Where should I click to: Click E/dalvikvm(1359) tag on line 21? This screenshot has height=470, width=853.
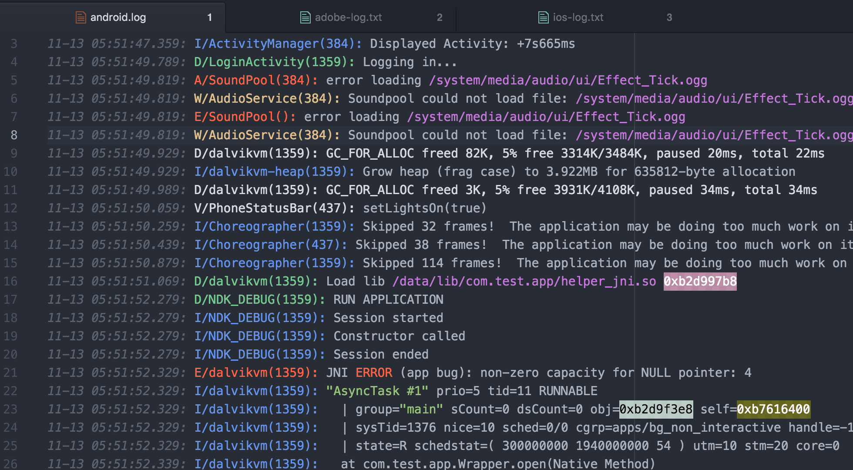(256, 373)
